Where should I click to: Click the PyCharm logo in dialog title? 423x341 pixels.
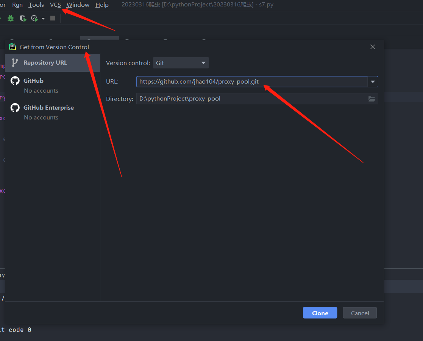pyautogui.click(x=12, y=47)
